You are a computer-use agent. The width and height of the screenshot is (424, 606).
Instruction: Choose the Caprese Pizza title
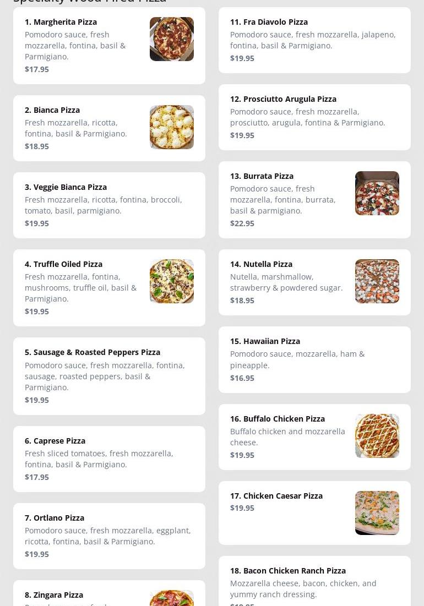click(55, 441)
